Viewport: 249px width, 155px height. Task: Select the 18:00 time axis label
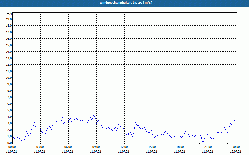tap(180, 147)
